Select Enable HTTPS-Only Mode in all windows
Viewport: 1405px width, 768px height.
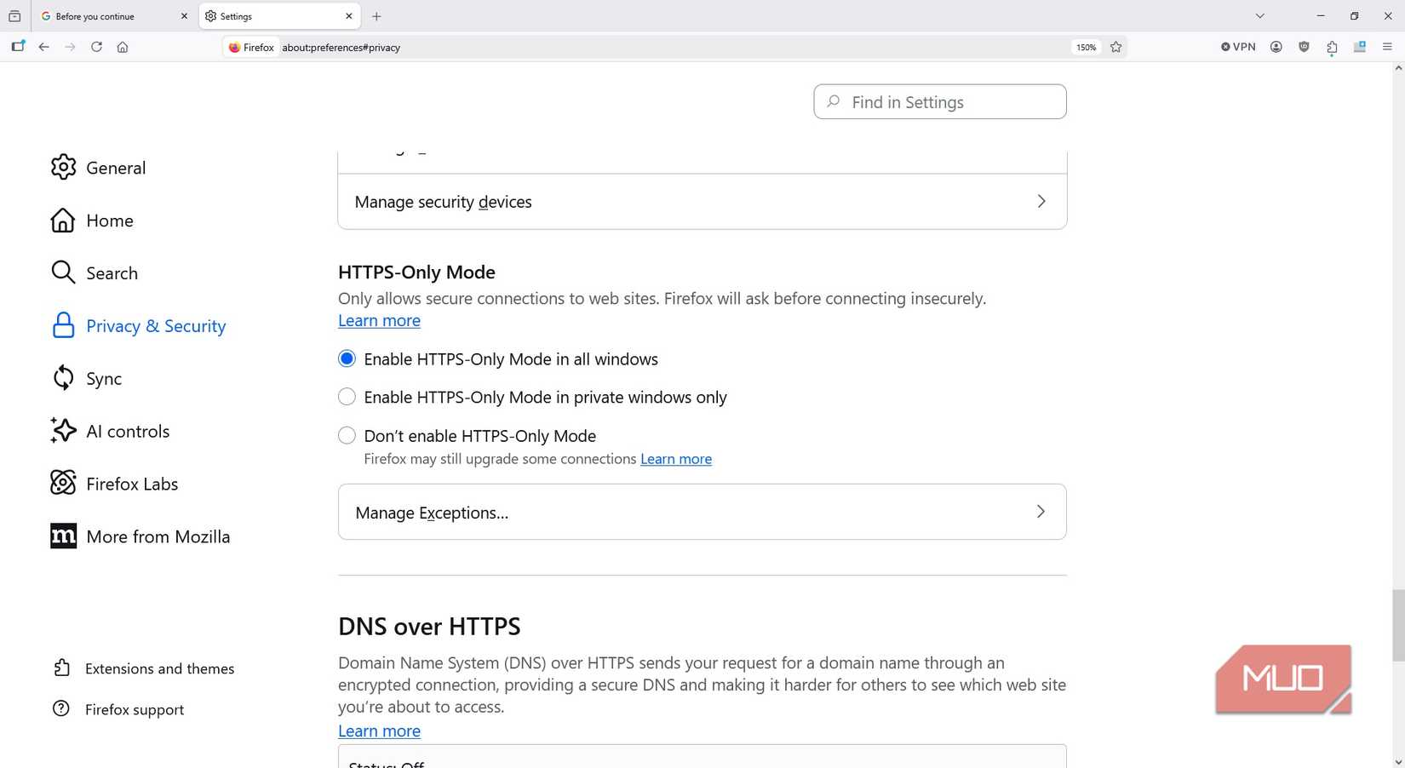347,358
